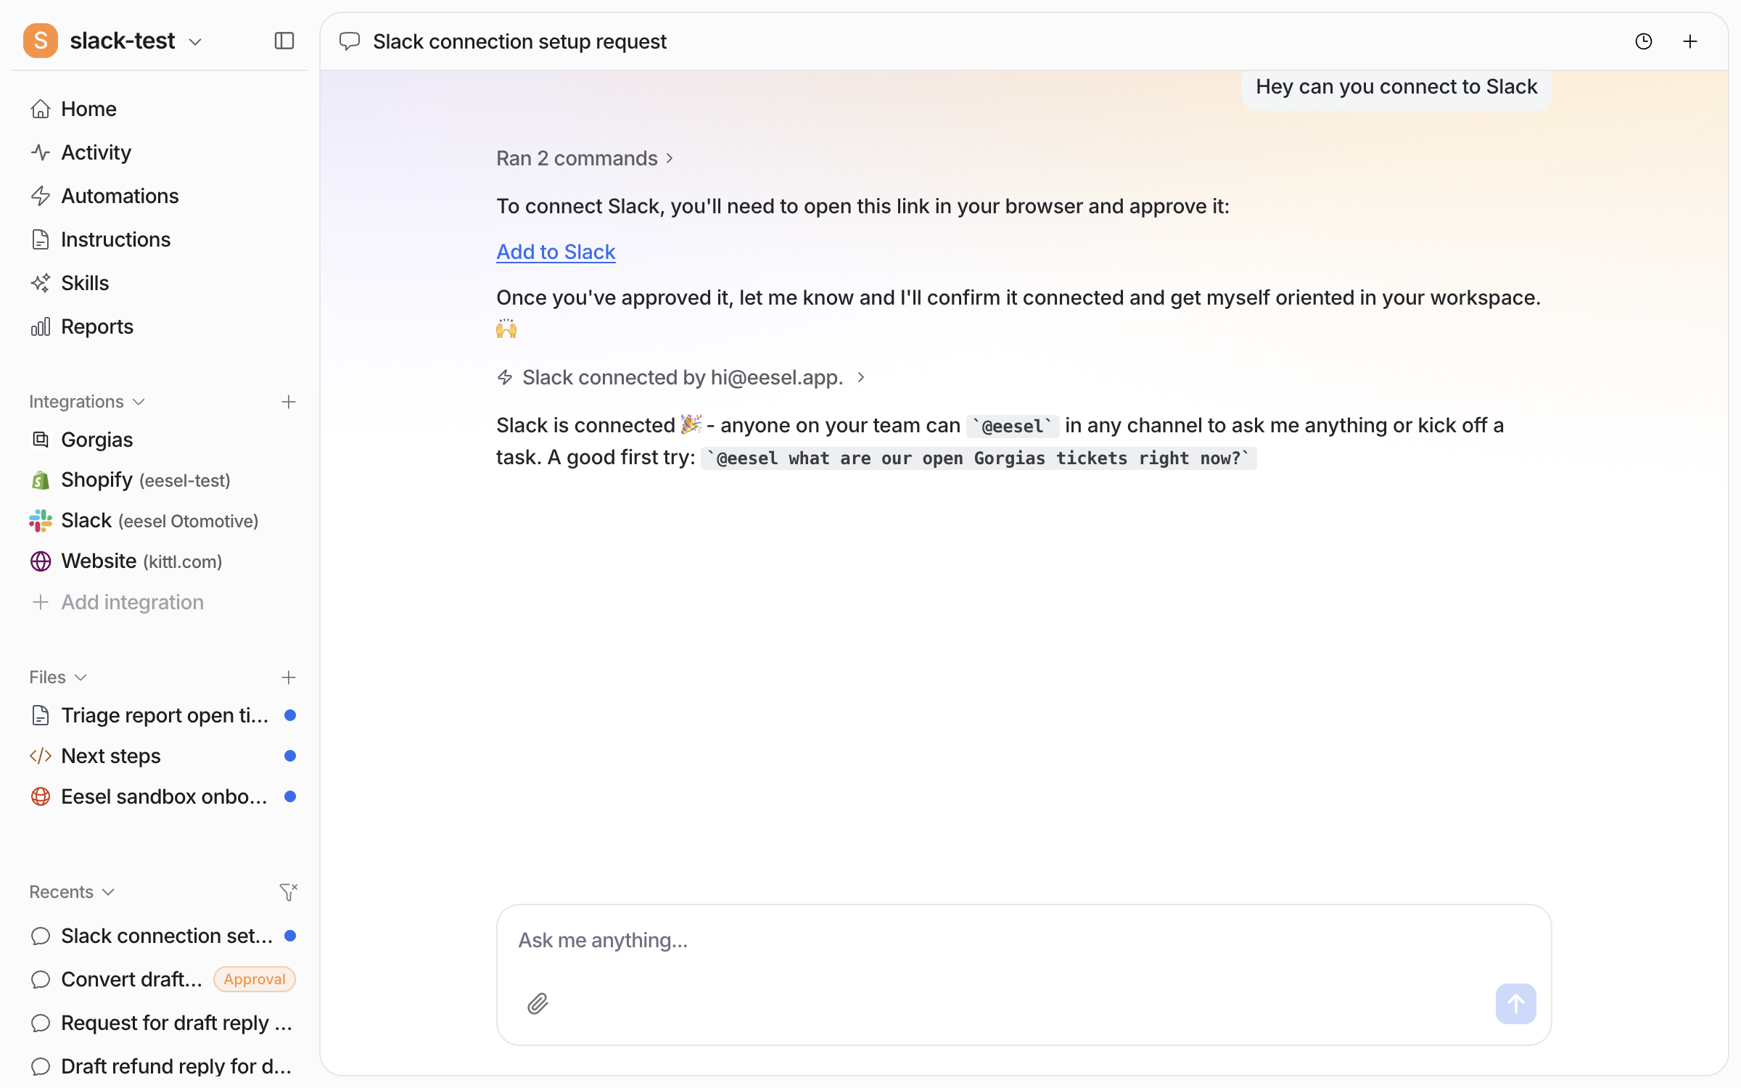Collapse the Integrations section
1741x1088 pixels.
click(x=87, y=402)
